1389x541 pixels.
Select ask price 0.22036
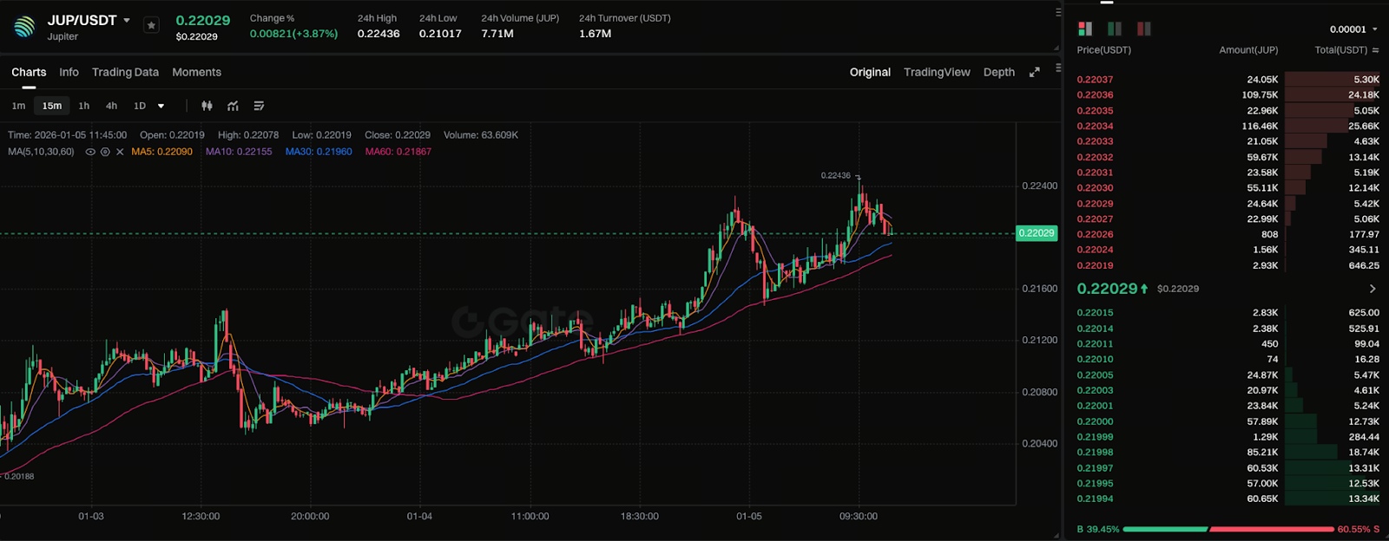point(1095,95)
